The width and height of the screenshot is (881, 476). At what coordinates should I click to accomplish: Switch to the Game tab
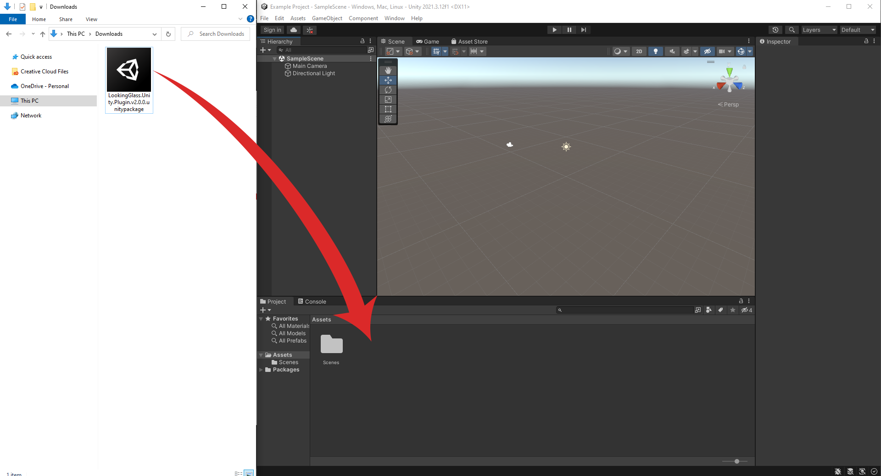(x=427, y=41)
